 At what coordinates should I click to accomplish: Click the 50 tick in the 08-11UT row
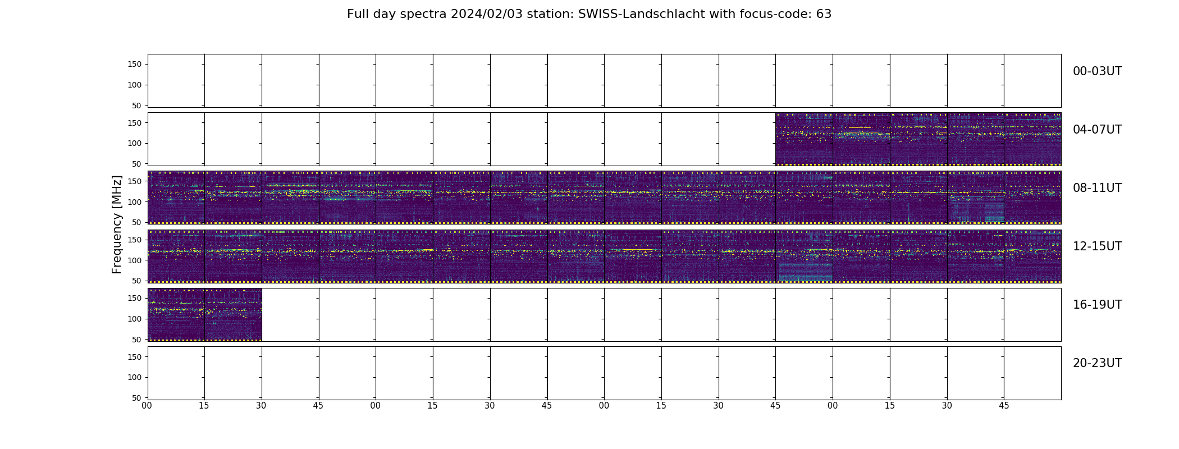(x=137, y=222)
